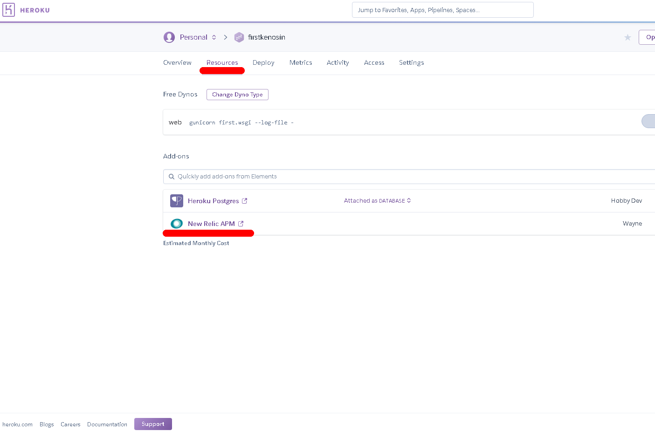Open the Attached as DATABASE dropdown

click(x=377, y=201)
